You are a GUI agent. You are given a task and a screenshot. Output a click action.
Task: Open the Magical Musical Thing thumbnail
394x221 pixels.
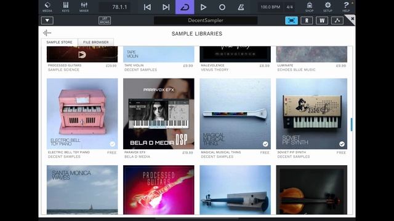(x=235, y=114)
